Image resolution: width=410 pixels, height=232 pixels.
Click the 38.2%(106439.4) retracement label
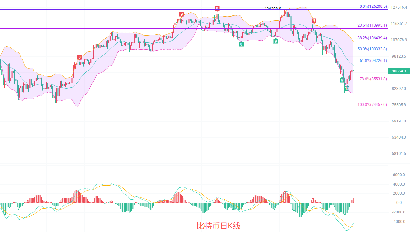(372, 38)
